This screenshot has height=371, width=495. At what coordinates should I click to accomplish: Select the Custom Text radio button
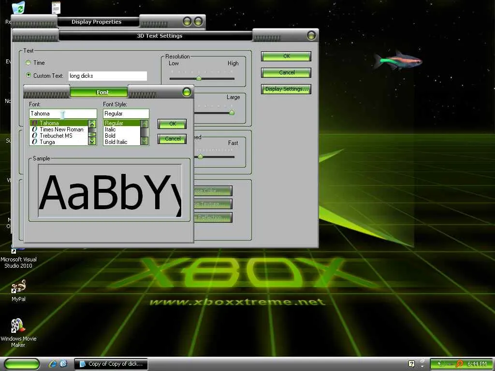(x=29, y=75)
